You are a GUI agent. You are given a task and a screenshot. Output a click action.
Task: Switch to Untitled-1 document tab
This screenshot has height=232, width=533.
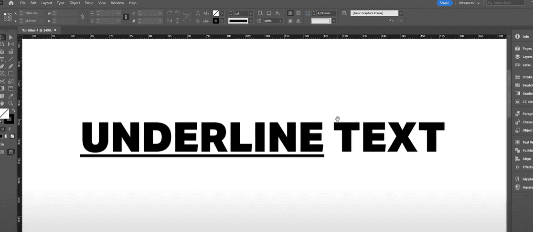[37, 30]
